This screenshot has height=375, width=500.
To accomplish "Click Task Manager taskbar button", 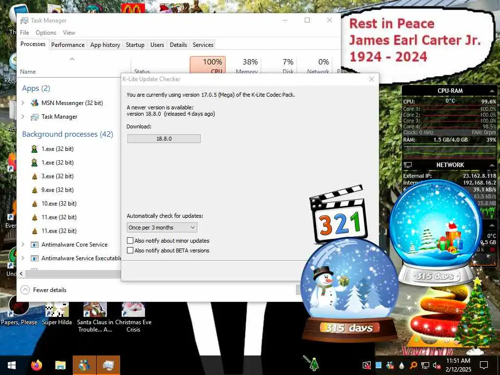I will [x=108, y=365].
